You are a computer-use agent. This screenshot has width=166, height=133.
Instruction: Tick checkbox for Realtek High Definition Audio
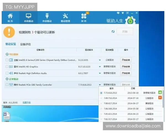click(7, 73)
